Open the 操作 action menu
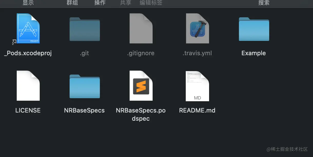Image resolution: width=313 pixels, height=157 pixels. pos(100,3)
